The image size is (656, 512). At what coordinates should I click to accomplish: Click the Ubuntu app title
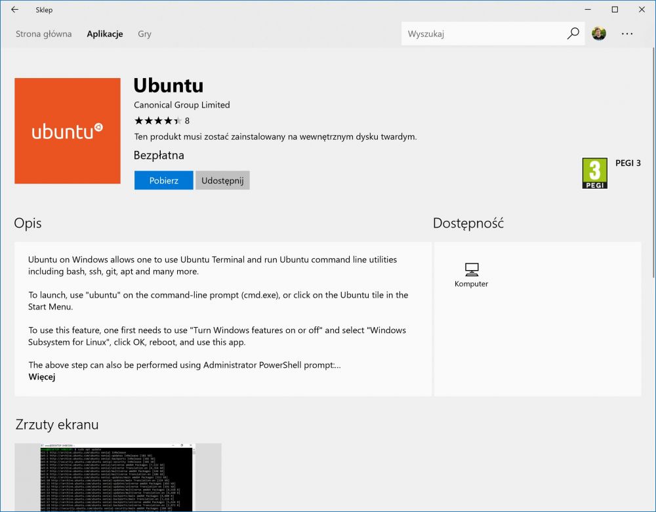pos(169,85)
